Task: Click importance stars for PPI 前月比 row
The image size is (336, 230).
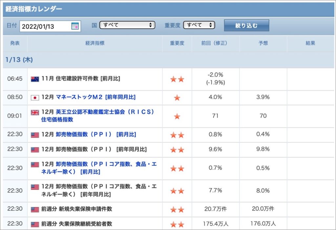Action: point(177,135)
